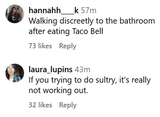The height and width of the screenshot is (117, 160).
Task: Visit the laura_lupins username link
Action: [x=51, y=70]
